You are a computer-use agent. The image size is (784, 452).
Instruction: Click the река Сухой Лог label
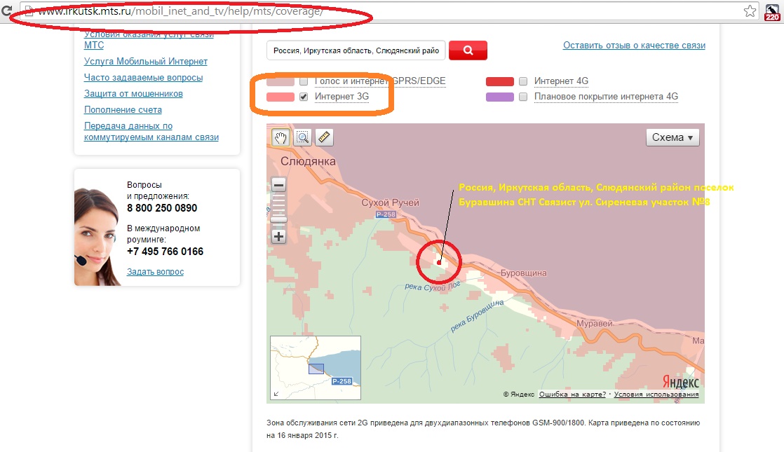(x=433, y=286)
